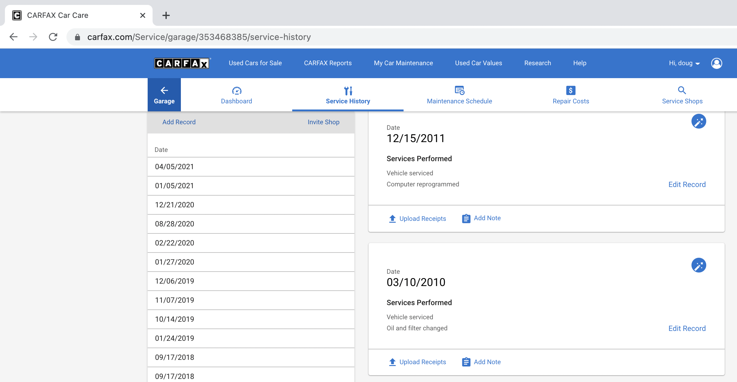Open CARFAX Reports menu
Viewport: 737px width, 382px height.
pos(328,63)
